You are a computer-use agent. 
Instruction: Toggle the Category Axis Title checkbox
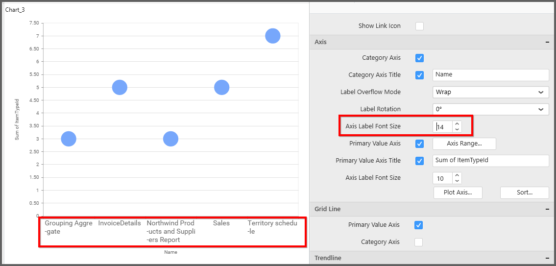[x=420, y=75]
